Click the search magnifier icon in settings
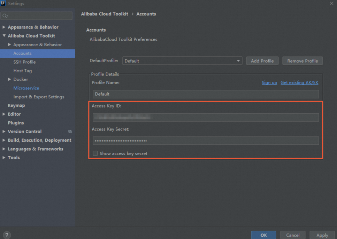The image size is (337, 239). pos(5,16)
